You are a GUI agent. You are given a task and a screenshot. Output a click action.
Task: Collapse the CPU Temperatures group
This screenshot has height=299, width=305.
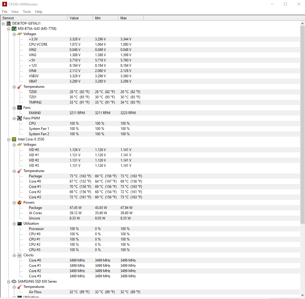[x=14, y=171]
